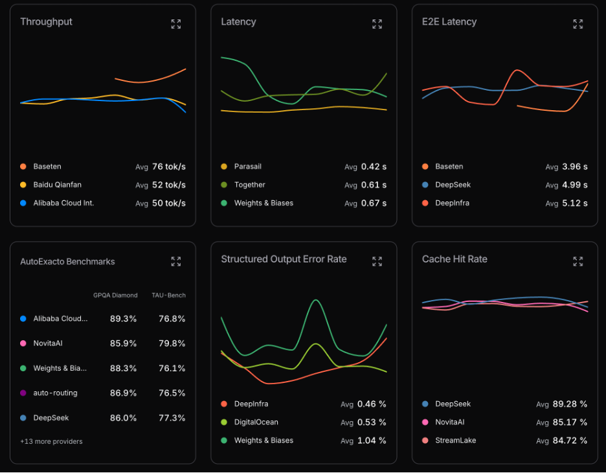Select DigitalOcean in Error Rate legend
The height and width of the screenshot is (473, 606).
point(256,422)
